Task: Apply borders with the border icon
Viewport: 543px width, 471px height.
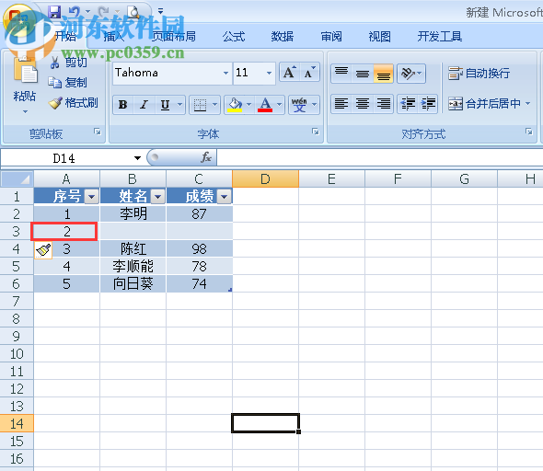Action: tap(200, 105)
